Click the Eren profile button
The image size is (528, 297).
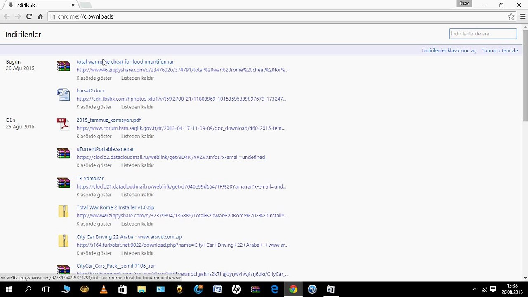464,4
